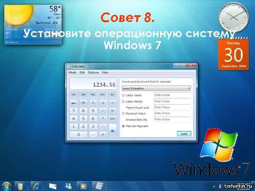Click the digit 2 key
Viewport: 255px width, 191px height.
pyautogui.click(x=83, y=126)
